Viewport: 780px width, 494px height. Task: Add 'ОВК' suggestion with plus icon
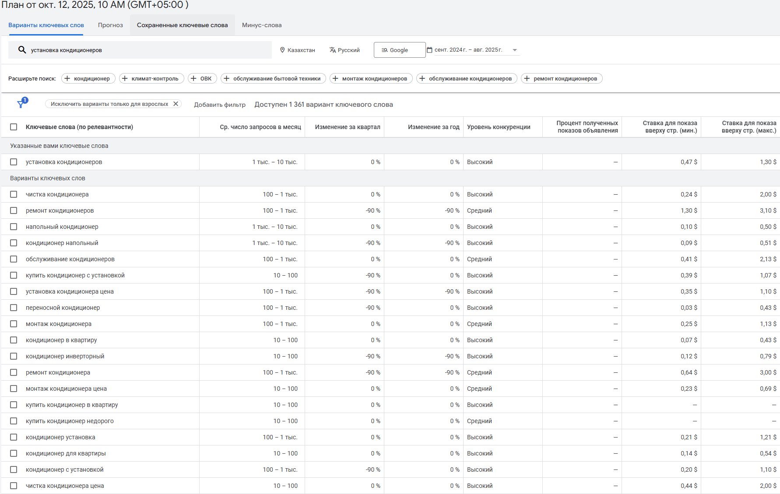pyautogui.click(x=194, y=78)
